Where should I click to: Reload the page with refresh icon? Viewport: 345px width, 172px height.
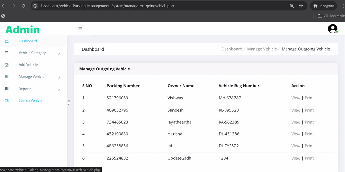coord(23,6)
